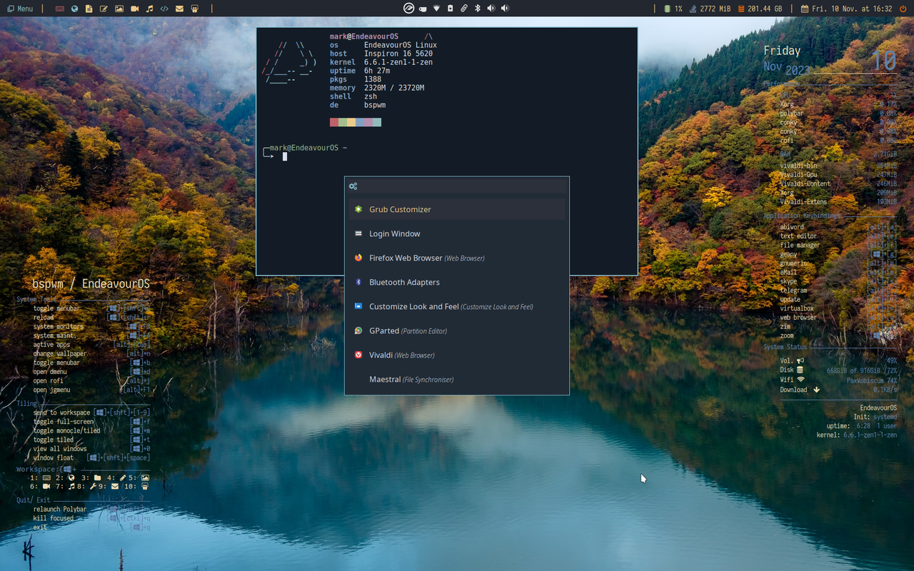Open the image viewer from polybar
The width and height of the screenshot is (914, 571).
tap(119, 9)
